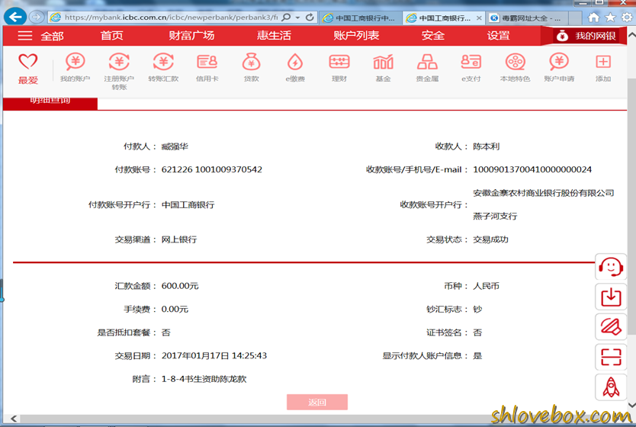
Task: Open 账户列表 menu item
Action: pyautogui.click(x=356, y=36)
